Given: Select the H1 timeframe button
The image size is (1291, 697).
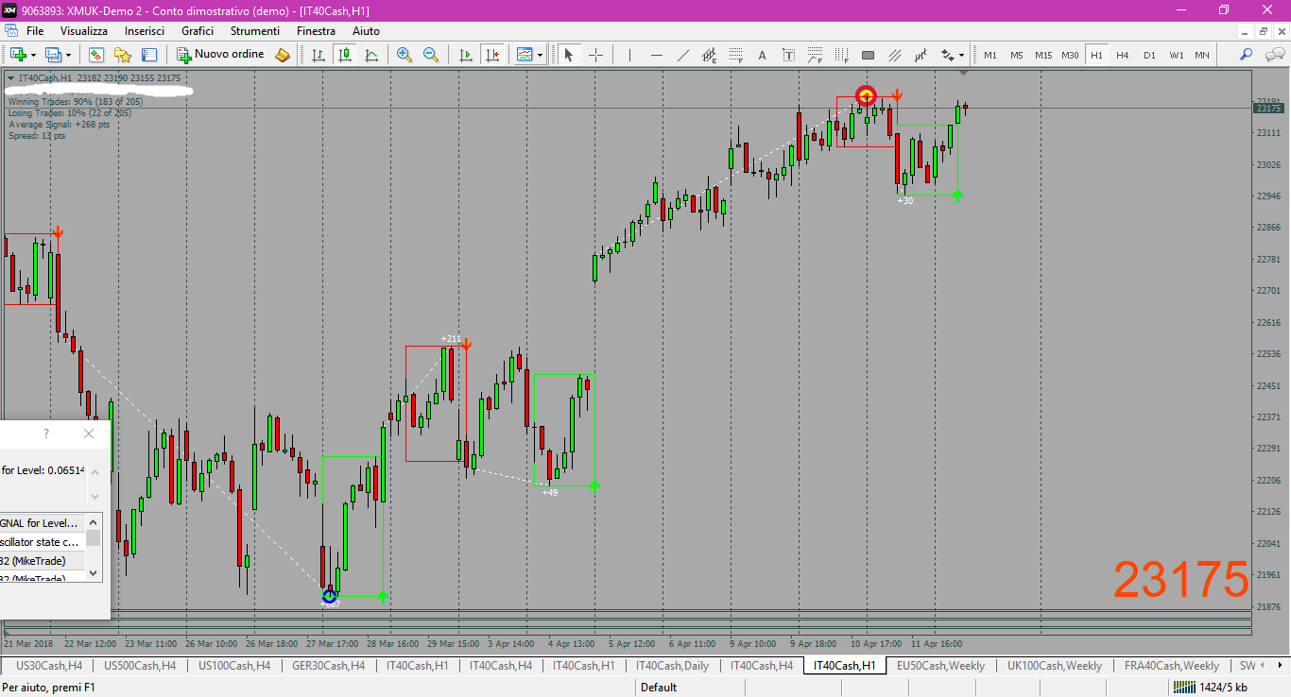Looking at the screenshot, I should (1096, 55).
